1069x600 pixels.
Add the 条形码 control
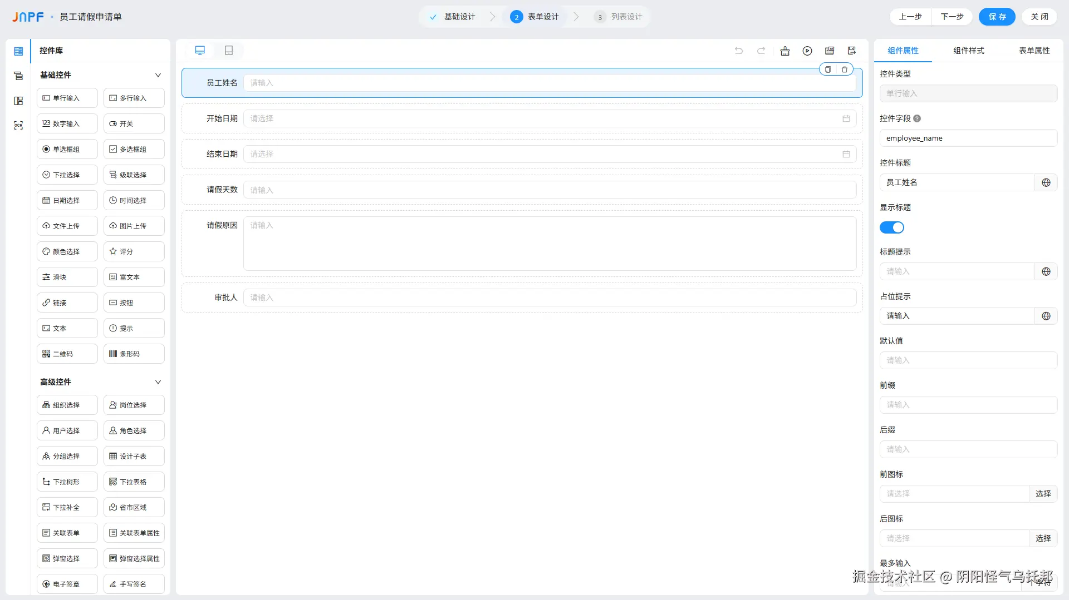134,354
